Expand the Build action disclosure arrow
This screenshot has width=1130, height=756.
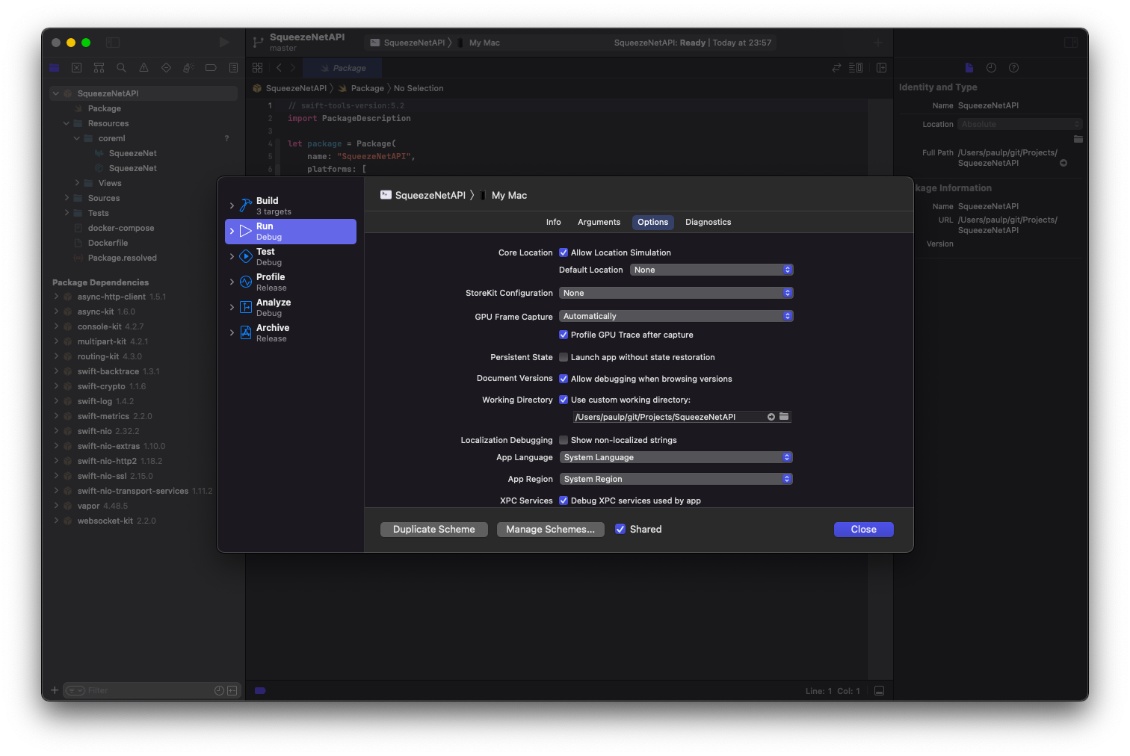[232, 205]
